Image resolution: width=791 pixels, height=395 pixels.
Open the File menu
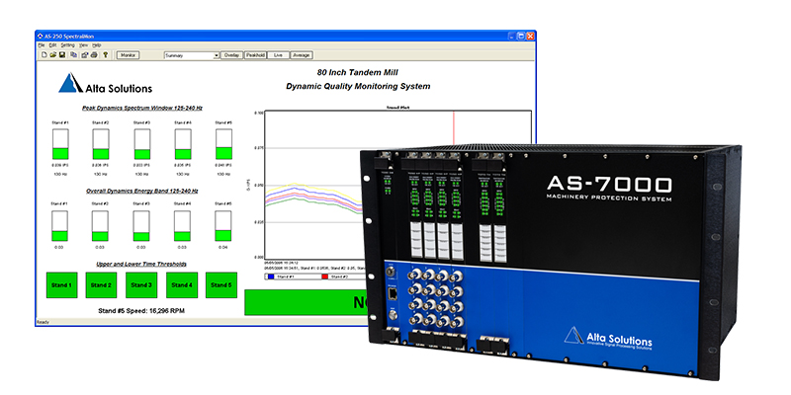42,45
